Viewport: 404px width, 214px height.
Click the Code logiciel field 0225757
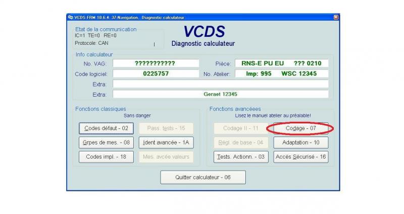tap(156, 74)
